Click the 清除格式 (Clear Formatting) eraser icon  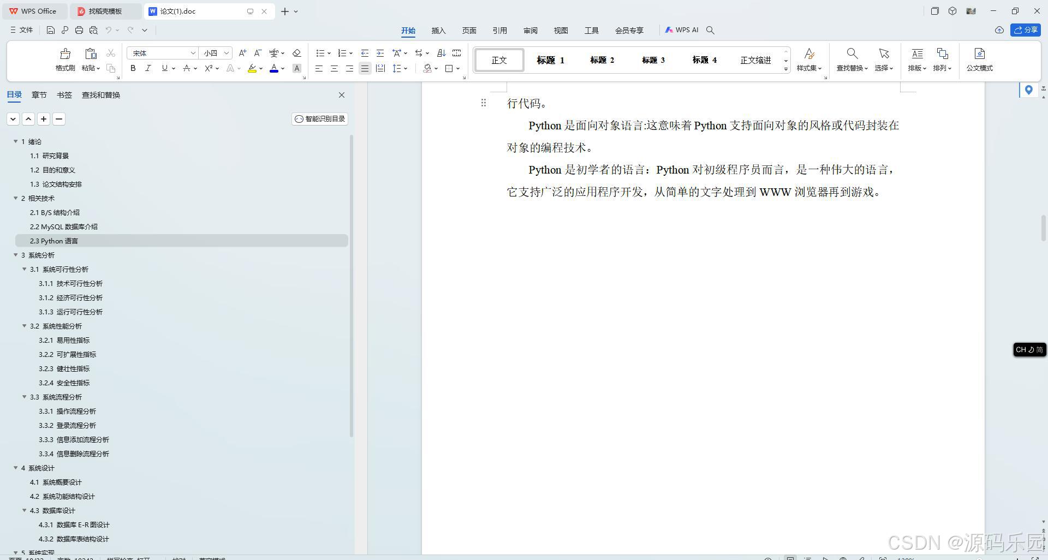[x=296, y=52]
